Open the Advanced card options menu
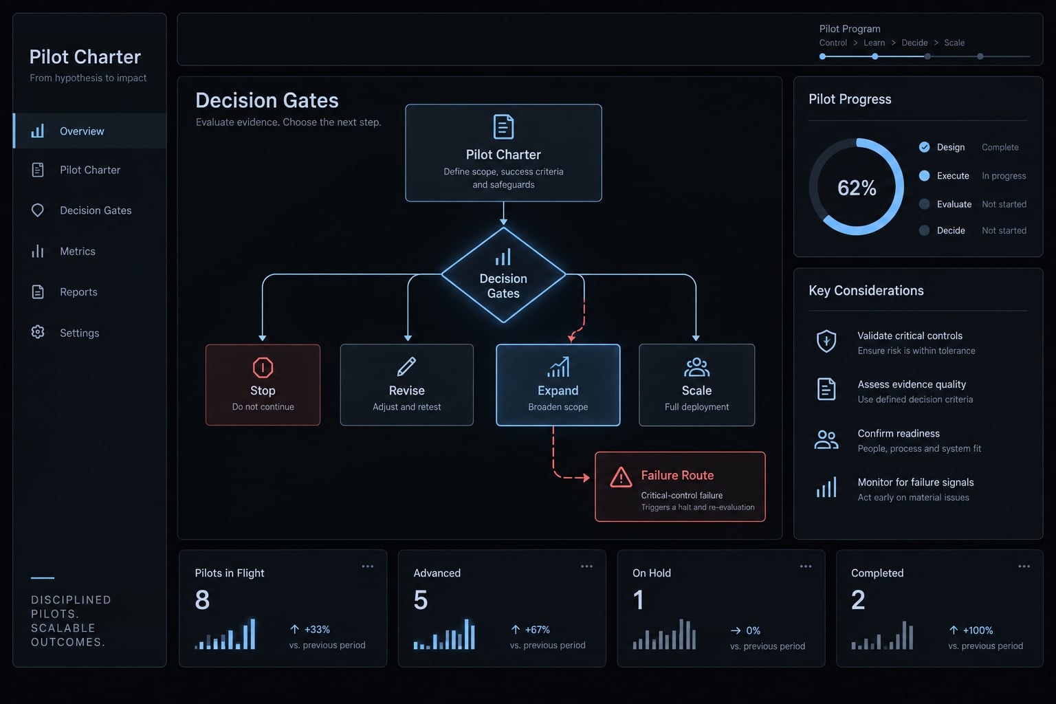Image resolution: width=1056 pixels, height=704 pixels. [x=586, y=566]
